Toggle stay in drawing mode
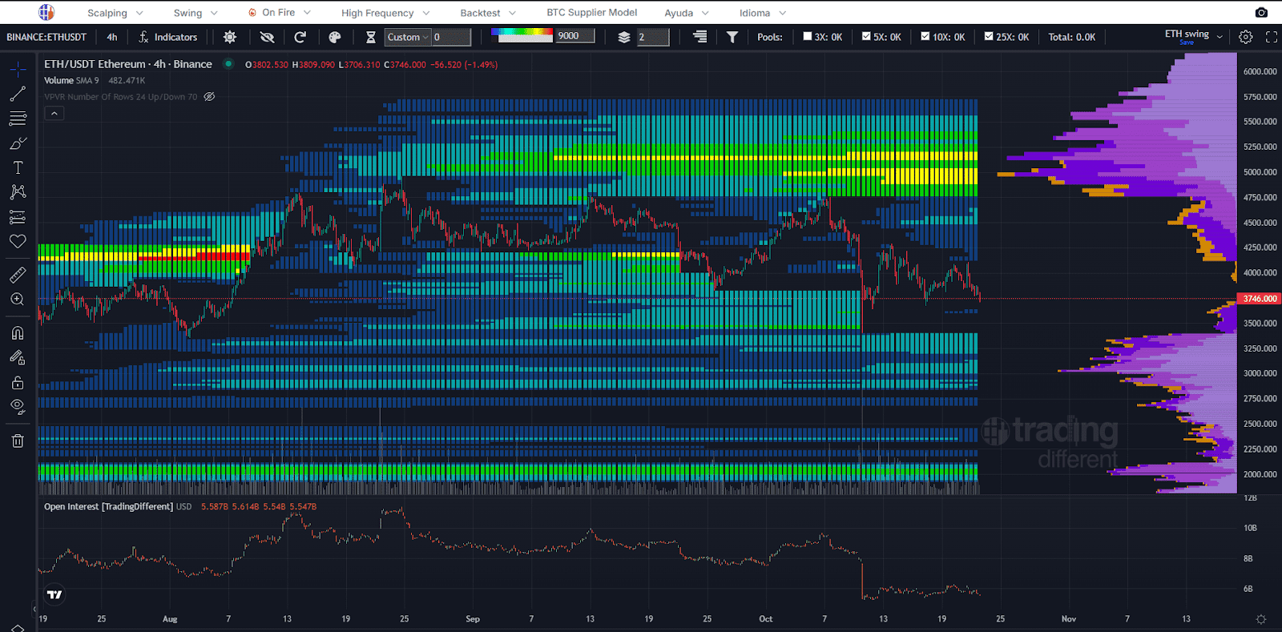 pyautogui.click(x=18, y=357)
